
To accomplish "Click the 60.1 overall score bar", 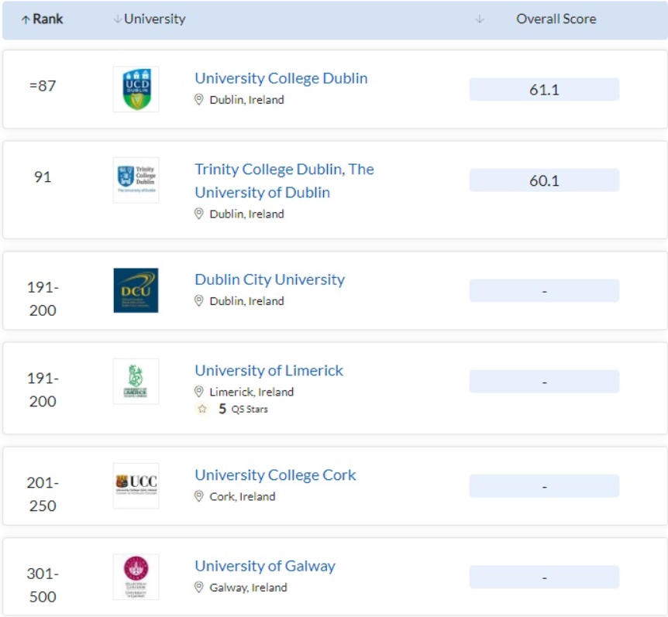I will click(544, 181).
